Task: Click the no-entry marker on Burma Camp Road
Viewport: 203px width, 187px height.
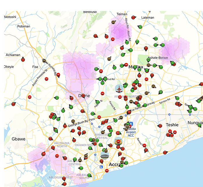Action: pos(144,145)
